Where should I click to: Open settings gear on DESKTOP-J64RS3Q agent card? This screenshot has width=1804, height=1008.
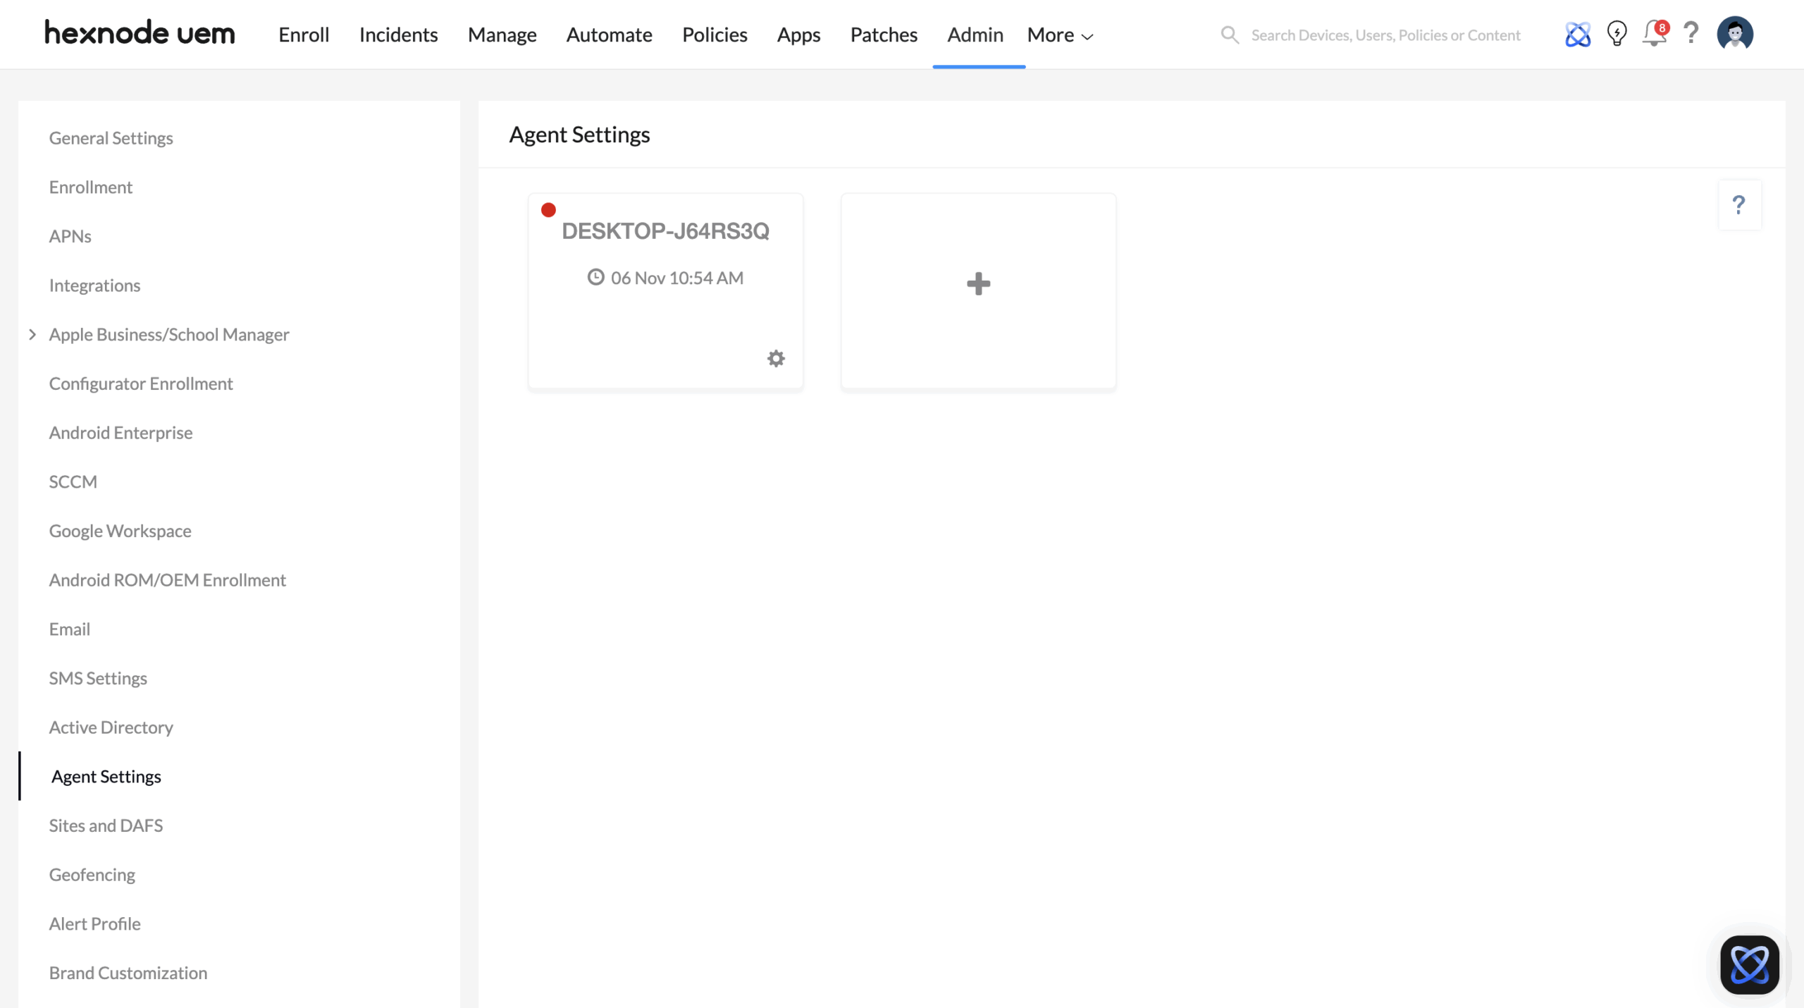click(x=776, y=358)
